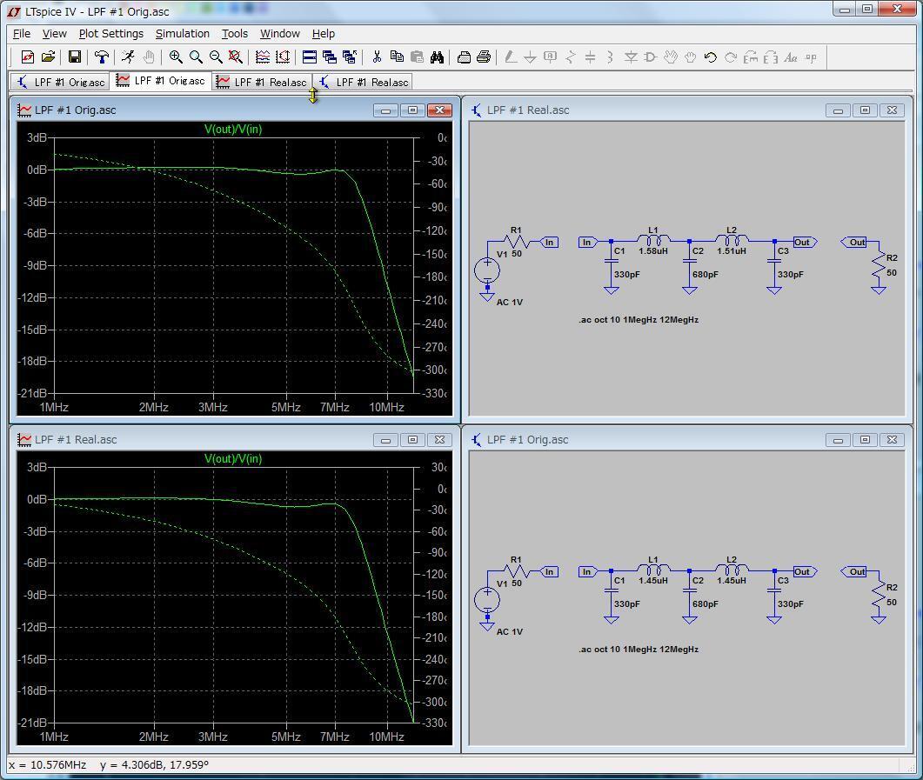Viewport: 923px width, 780px height.
Task: Click the Open file folder icon
Action: (x=48, y=57)
